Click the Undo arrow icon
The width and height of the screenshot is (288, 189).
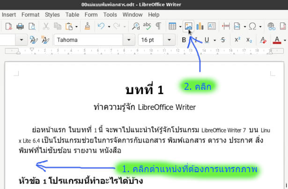coord(101,26)
